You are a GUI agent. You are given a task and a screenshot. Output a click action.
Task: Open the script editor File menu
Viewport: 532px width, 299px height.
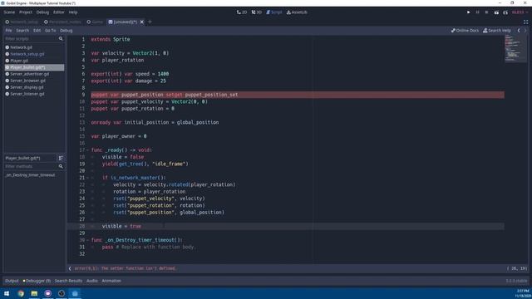pos(8,31)
